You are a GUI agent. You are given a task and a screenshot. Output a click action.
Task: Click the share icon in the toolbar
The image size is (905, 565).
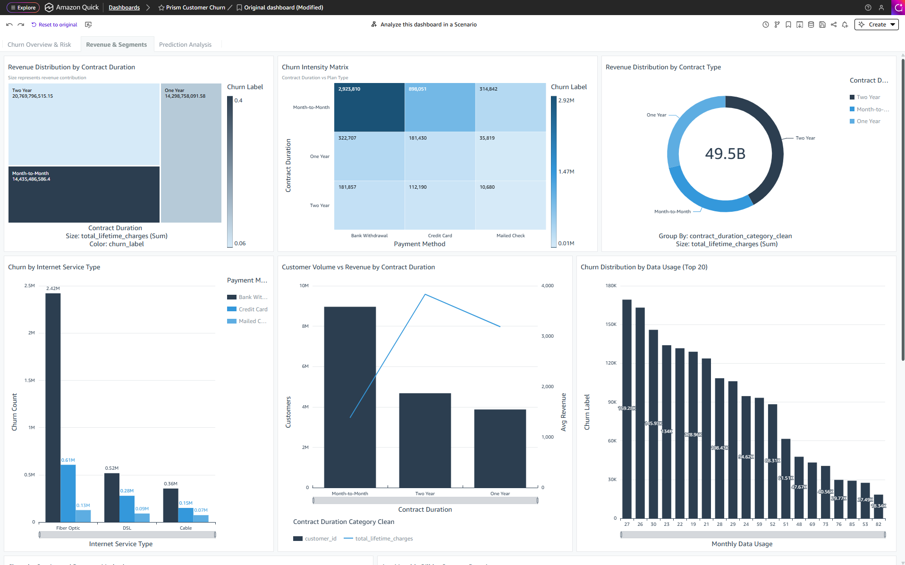pyautogui.click(x=834, y=25)
